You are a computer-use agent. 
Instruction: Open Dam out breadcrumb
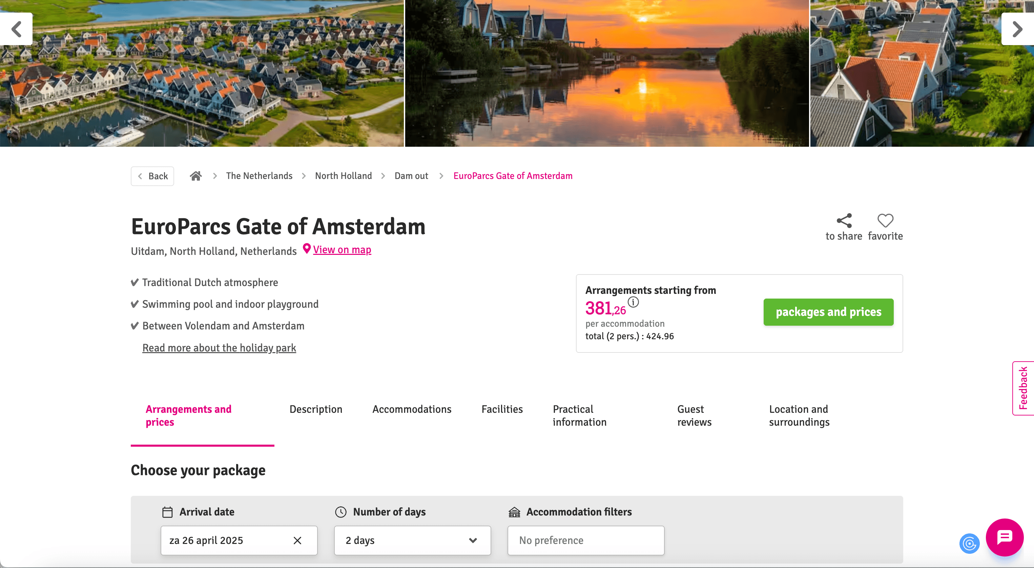tap(411, 176)
